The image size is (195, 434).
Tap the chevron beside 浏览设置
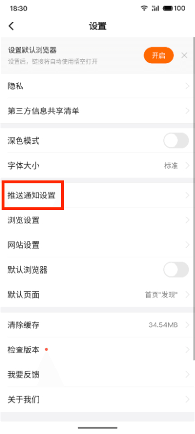click(x=187, y=220)
